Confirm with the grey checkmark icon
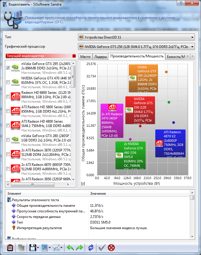 102,248
